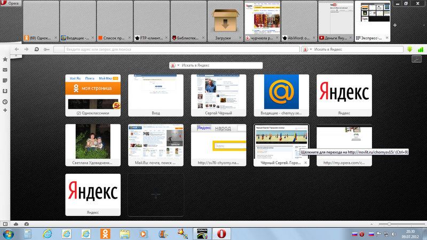The height and width of the screenshot is (240, 427).
Task: Open the Notes panel in sidebar
Action: 5,81
